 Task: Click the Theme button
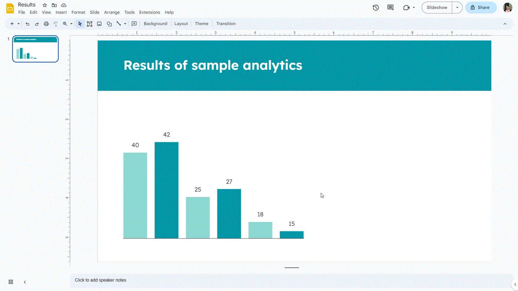202,23
